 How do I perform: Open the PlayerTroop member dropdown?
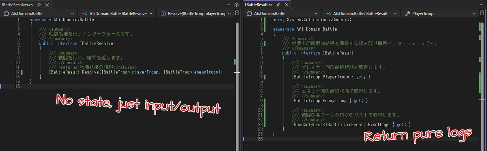440,13
